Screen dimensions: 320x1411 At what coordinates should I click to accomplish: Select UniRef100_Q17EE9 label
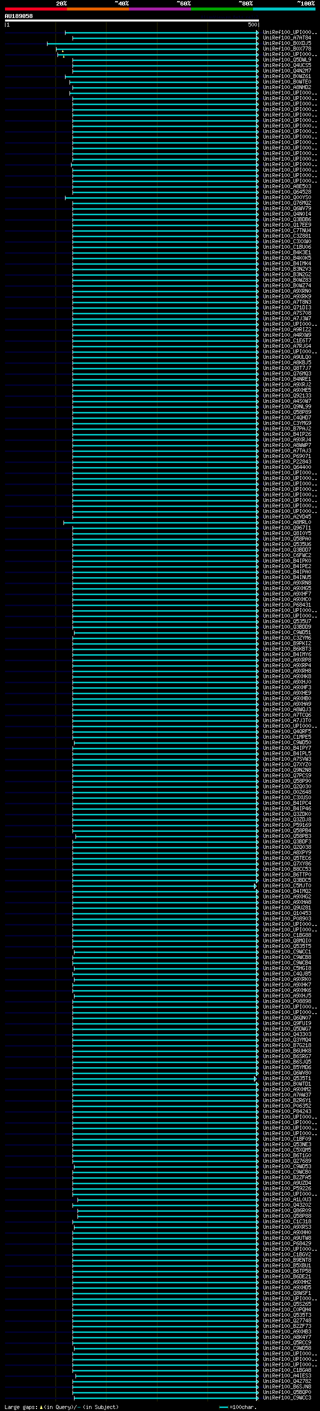287,225
